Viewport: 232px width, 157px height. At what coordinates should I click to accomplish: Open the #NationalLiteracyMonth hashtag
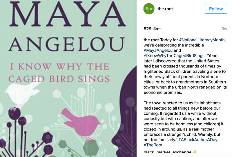[x=202, y=40]
